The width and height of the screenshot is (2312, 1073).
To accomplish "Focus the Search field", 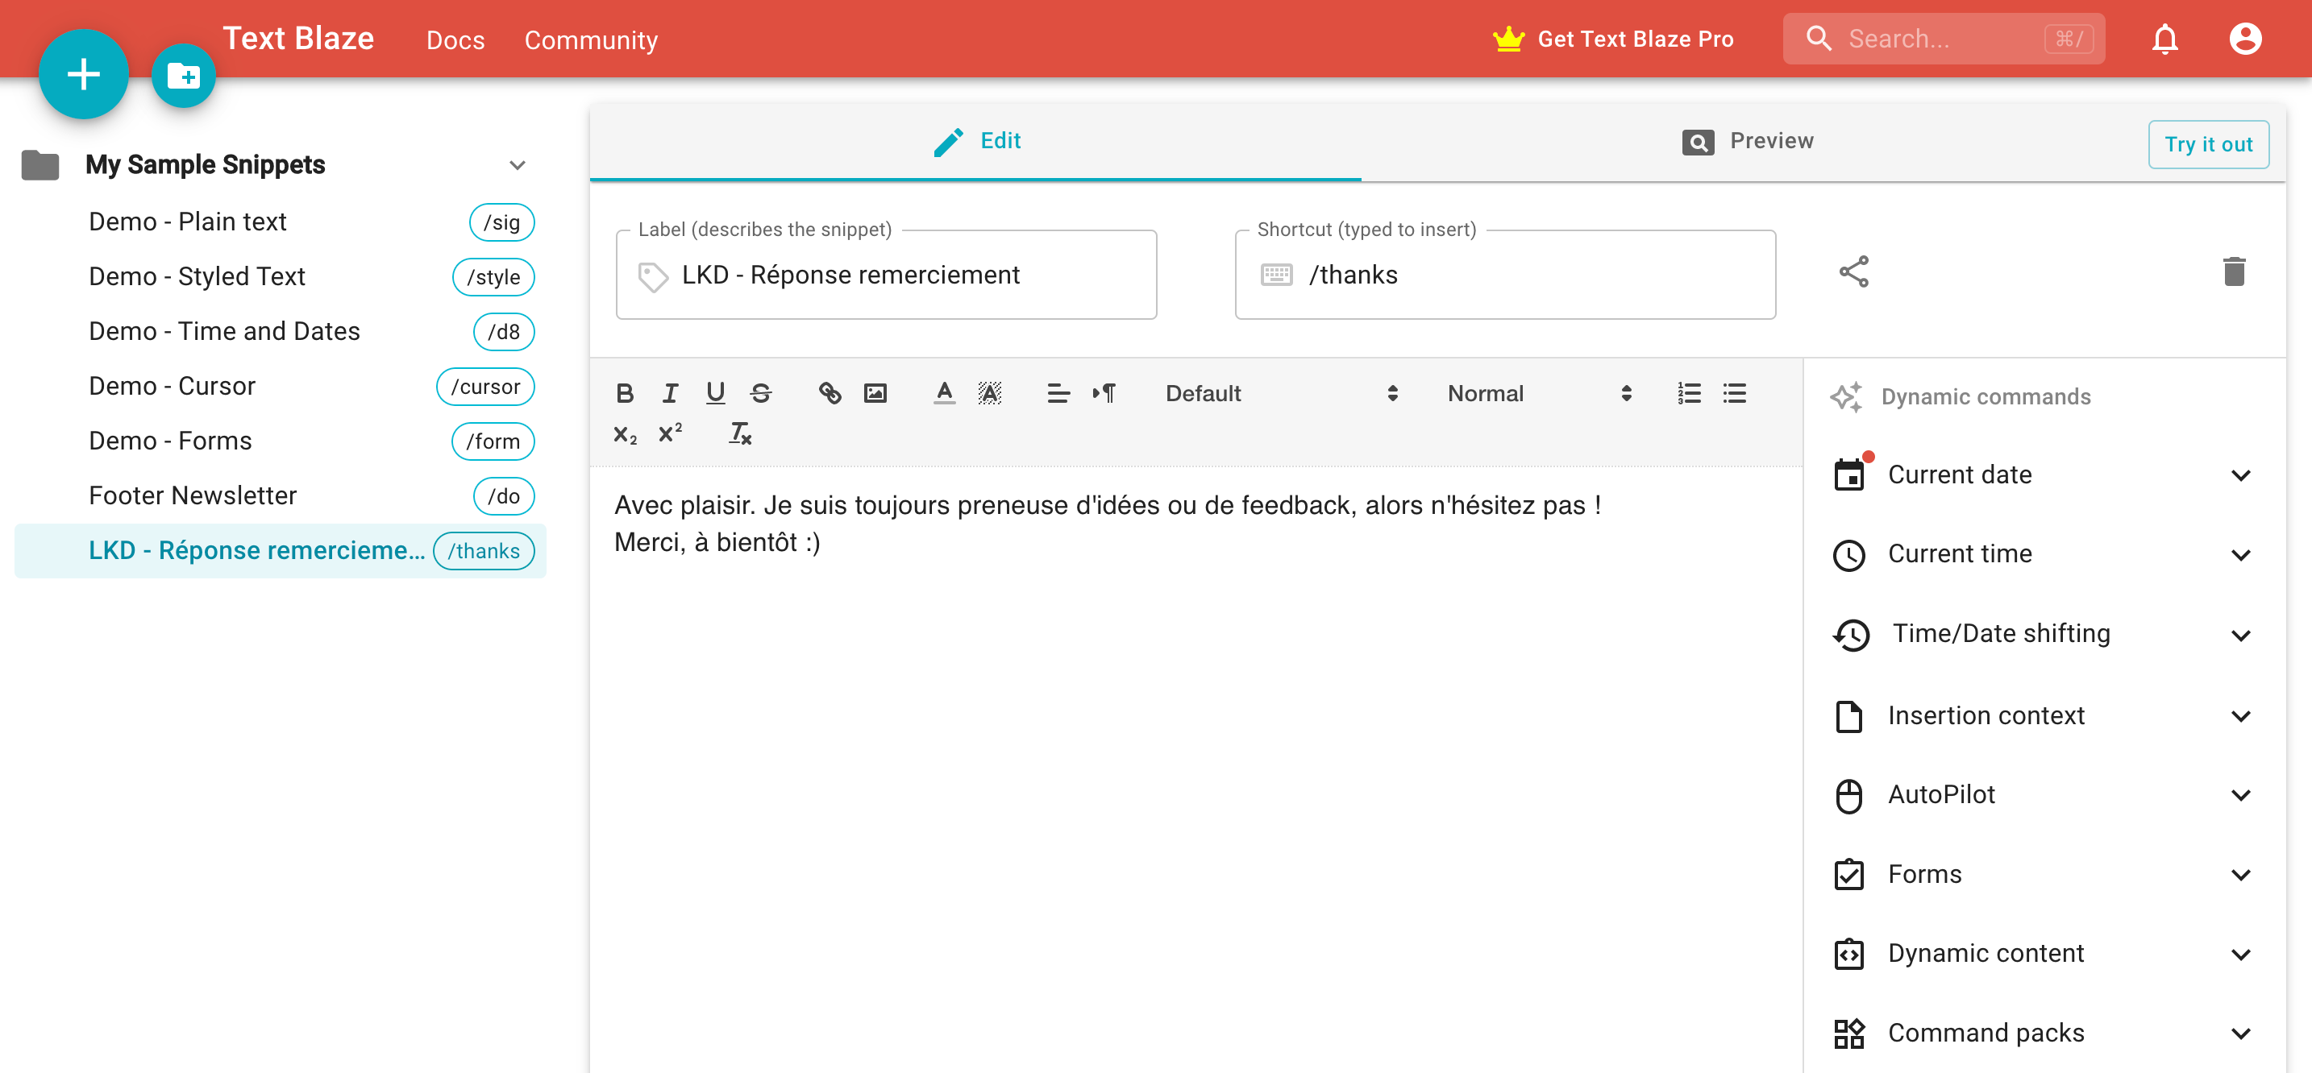I will click(1943, 39).
